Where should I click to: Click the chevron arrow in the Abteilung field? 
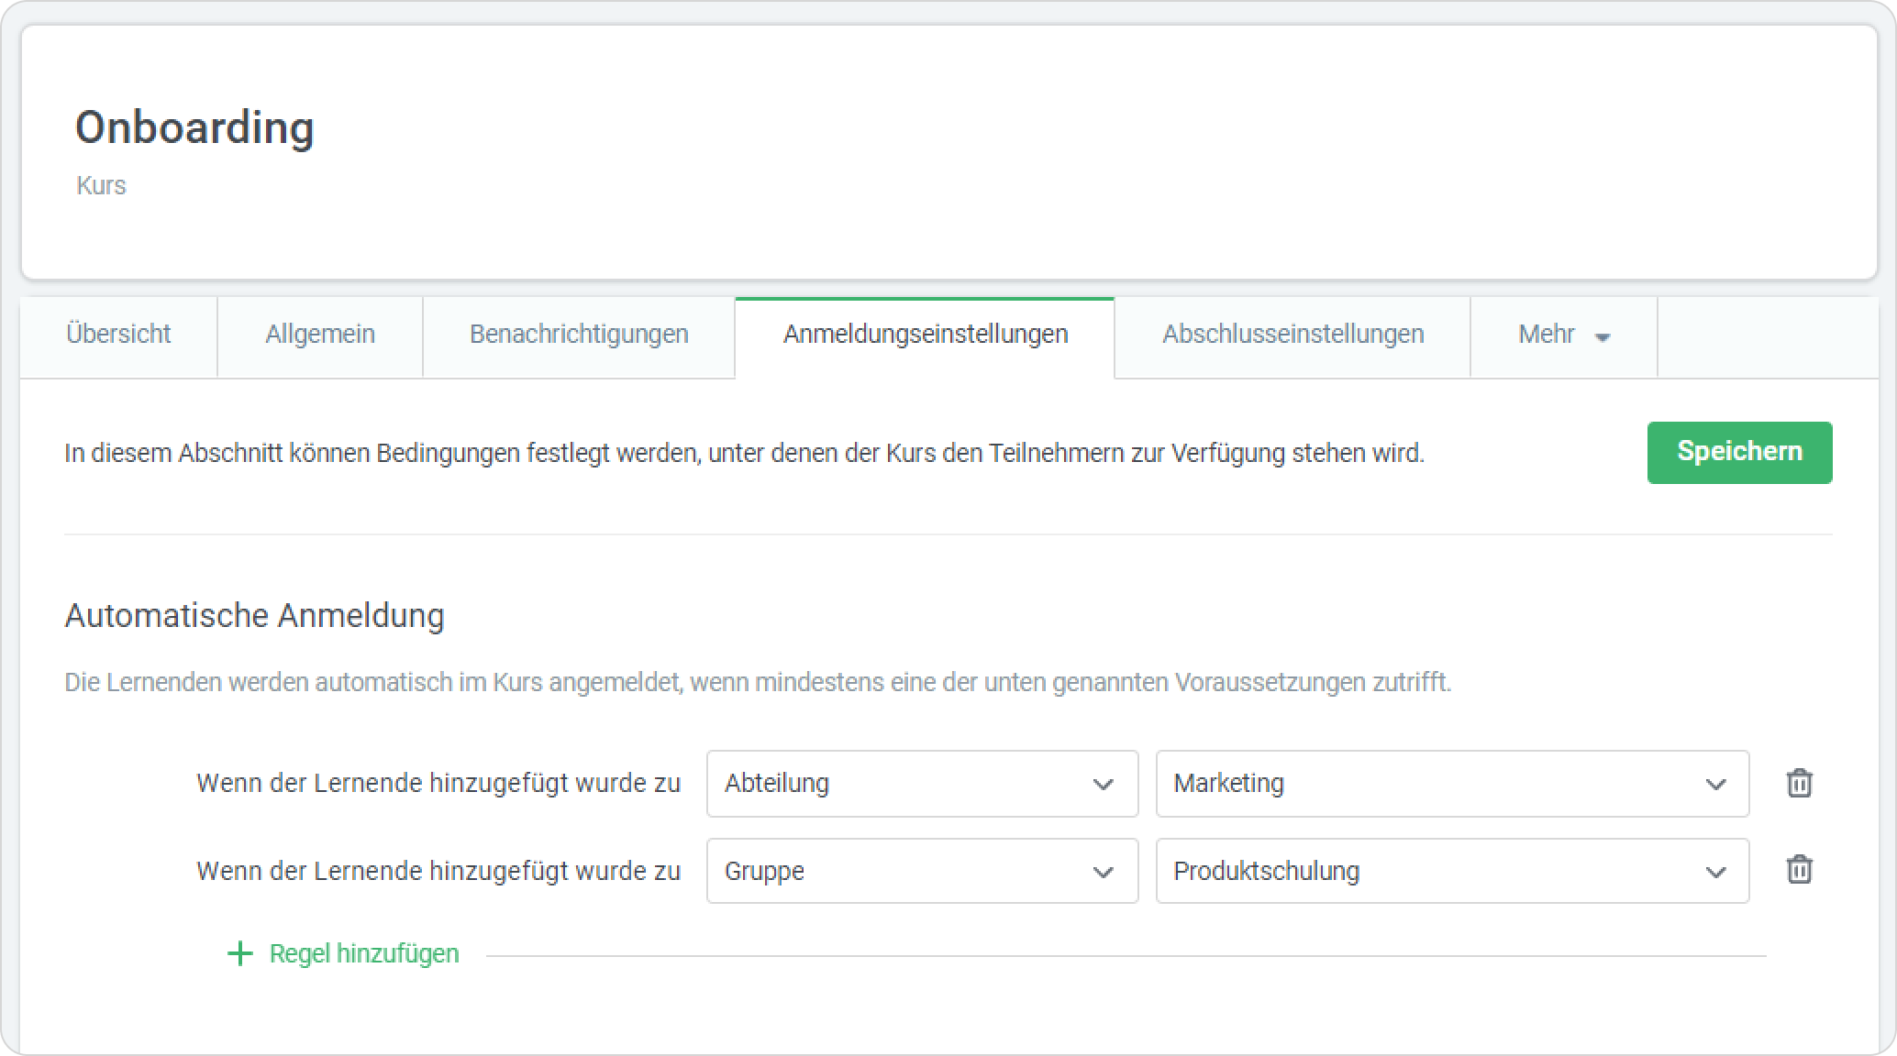1103,785
